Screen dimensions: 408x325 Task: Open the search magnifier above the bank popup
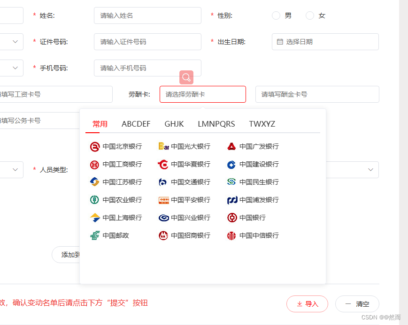click(x=186, y=77)
